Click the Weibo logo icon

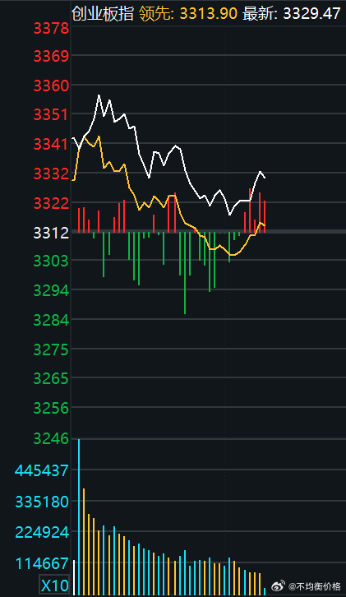[x=278, y=586]
